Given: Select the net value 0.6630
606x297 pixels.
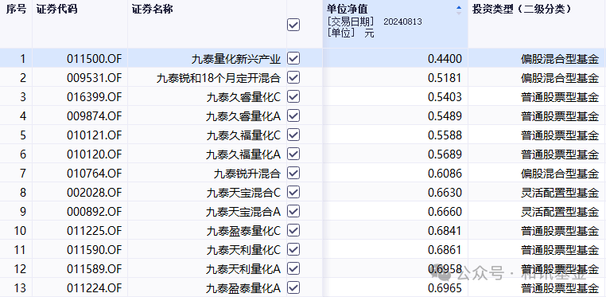Looking at the screenshot, I should 445,193.
